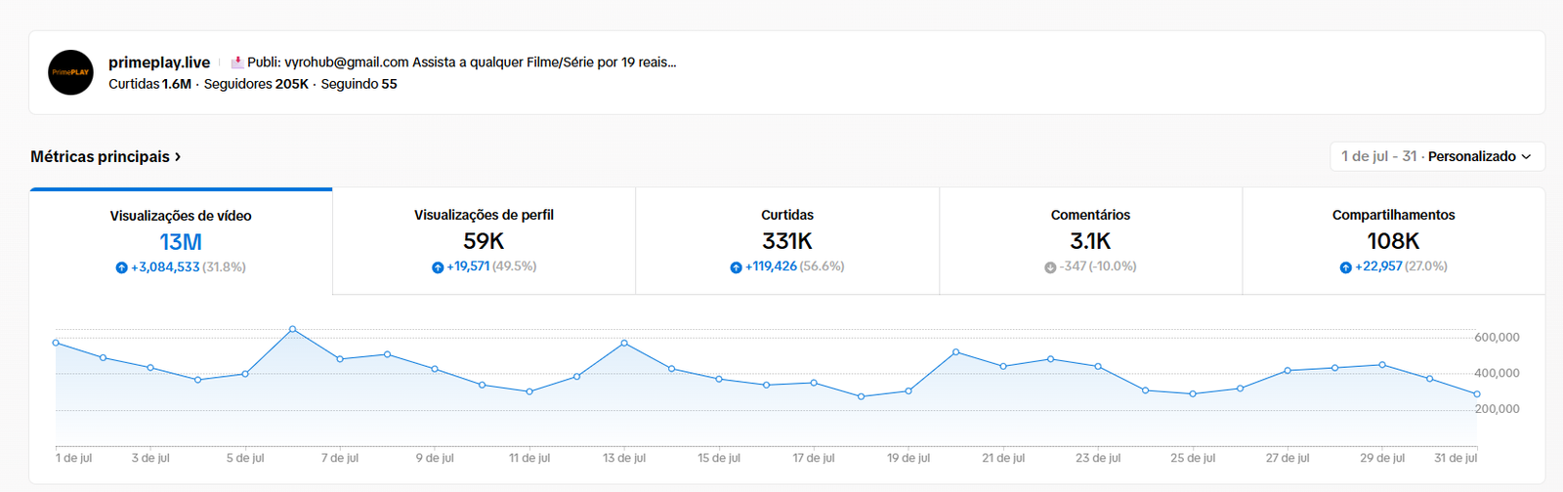
Task: Select the Curtidas metrics tab
Action: point(787,241)
